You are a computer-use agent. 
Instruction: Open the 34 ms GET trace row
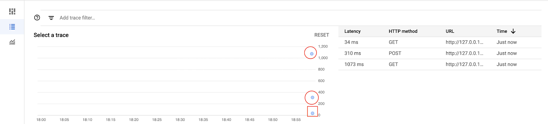pos(440,42)
